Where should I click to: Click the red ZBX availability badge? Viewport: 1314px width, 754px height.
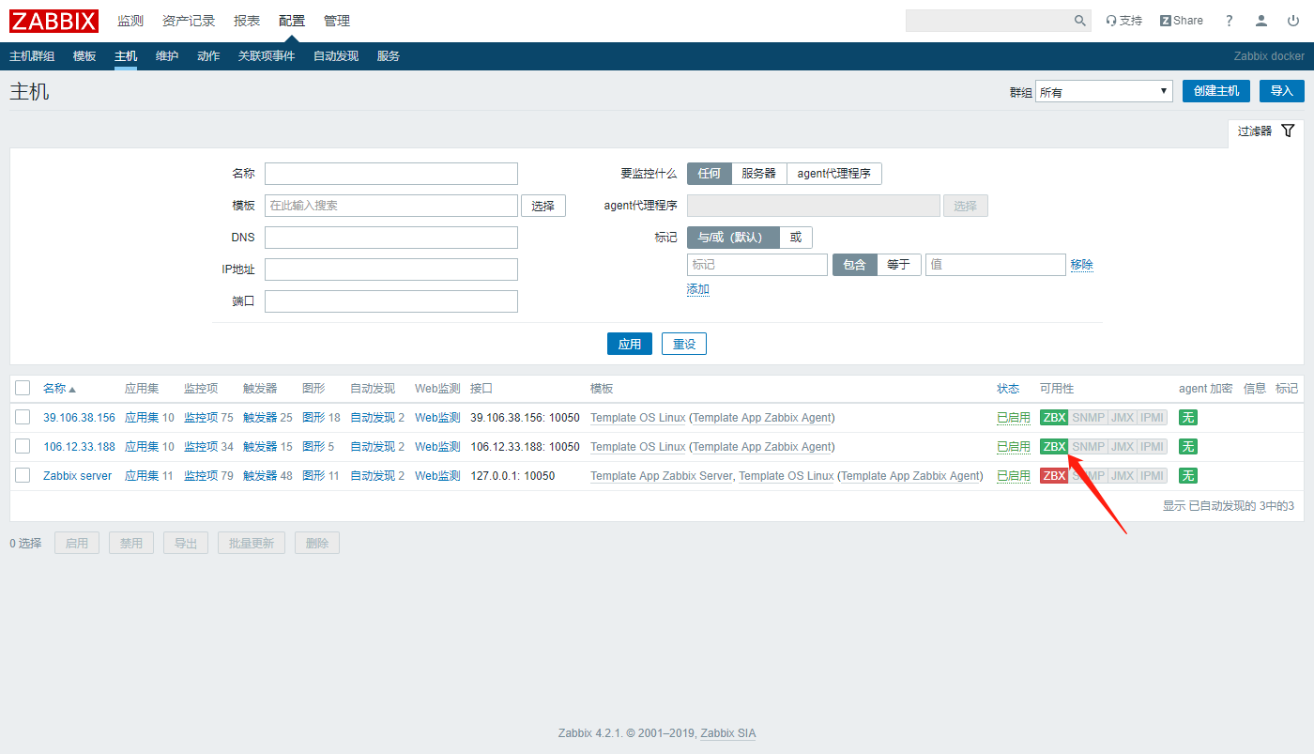coord(1054,476)
